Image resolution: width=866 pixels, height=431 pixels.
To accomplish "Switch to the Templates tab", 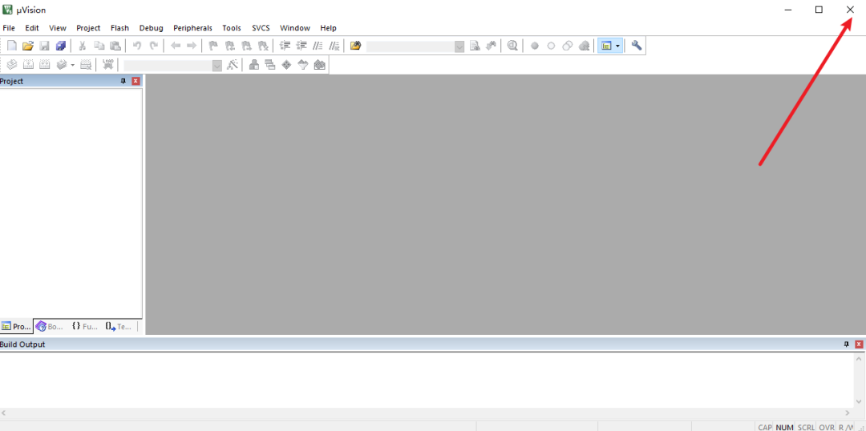I will pos(119,326).
